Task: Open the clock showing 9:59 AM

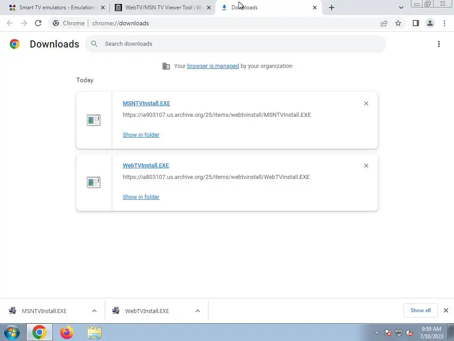Action: coord(431,333)
